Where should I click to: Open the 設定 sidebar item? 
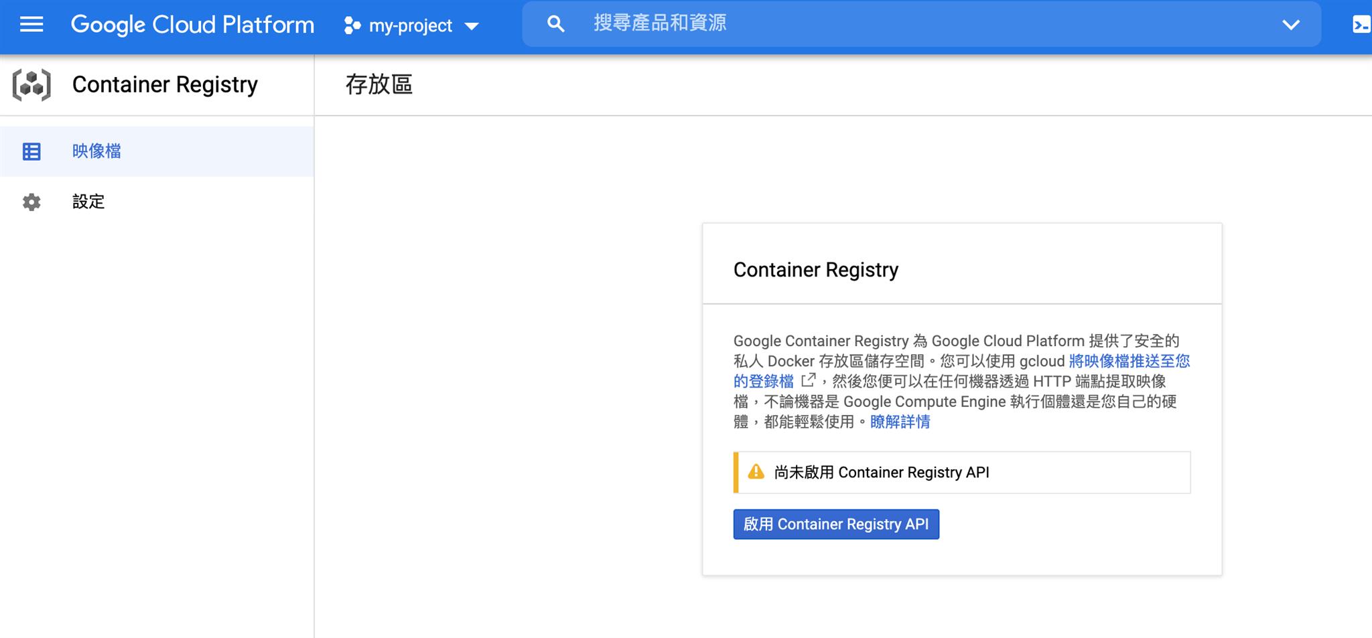point(157,202)
